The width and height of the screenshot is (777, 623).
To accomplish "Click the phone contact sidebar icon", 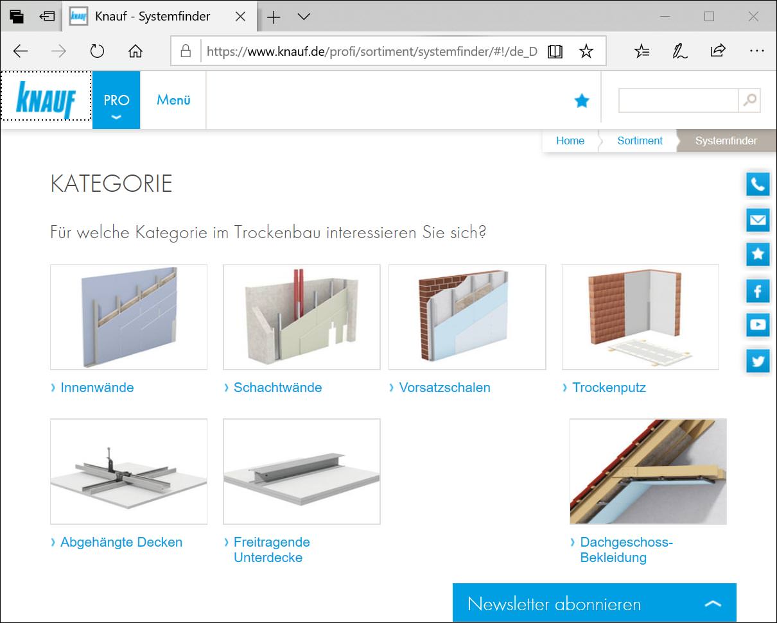I will (x=758, y=185).
